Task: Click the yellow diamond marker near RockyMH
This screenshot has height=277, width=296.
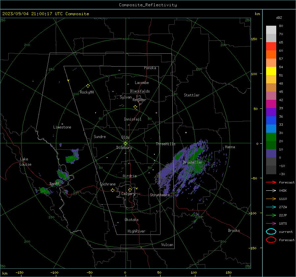Action: pyautogui.click(x=88, y=86)
